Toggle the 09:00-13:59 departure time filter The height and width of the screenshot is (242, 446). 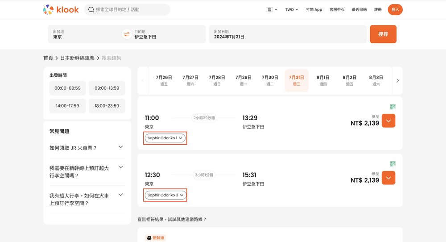click(x=107, y=88)
